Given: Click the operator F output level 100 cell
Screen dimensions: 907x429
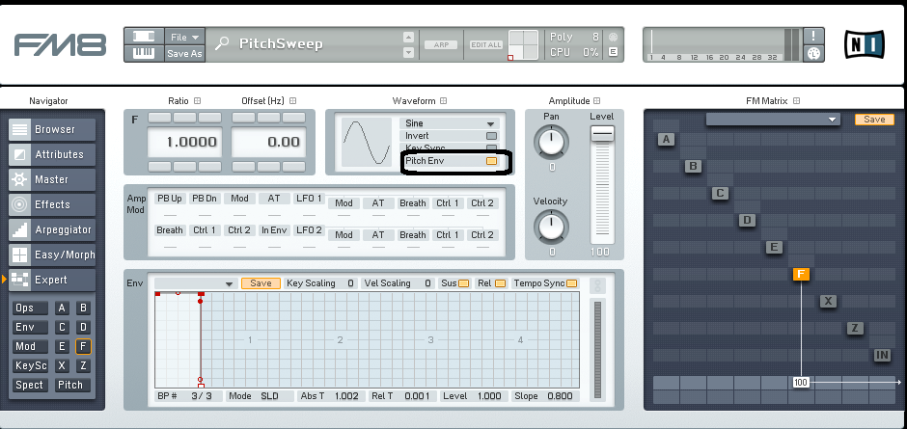Looking at the screenshot, I should [801, 382].
